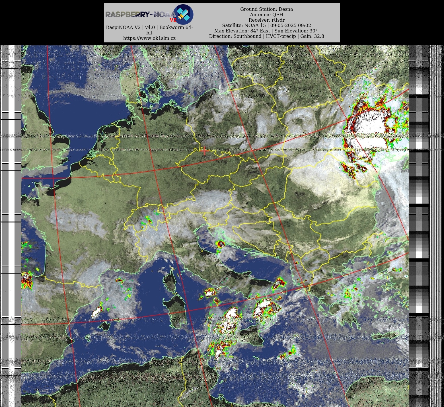This screenshot has height=407, width=444.
Task: Click the https://www.ok1slm.cz URL text
Action: click(x=149, y=38)
